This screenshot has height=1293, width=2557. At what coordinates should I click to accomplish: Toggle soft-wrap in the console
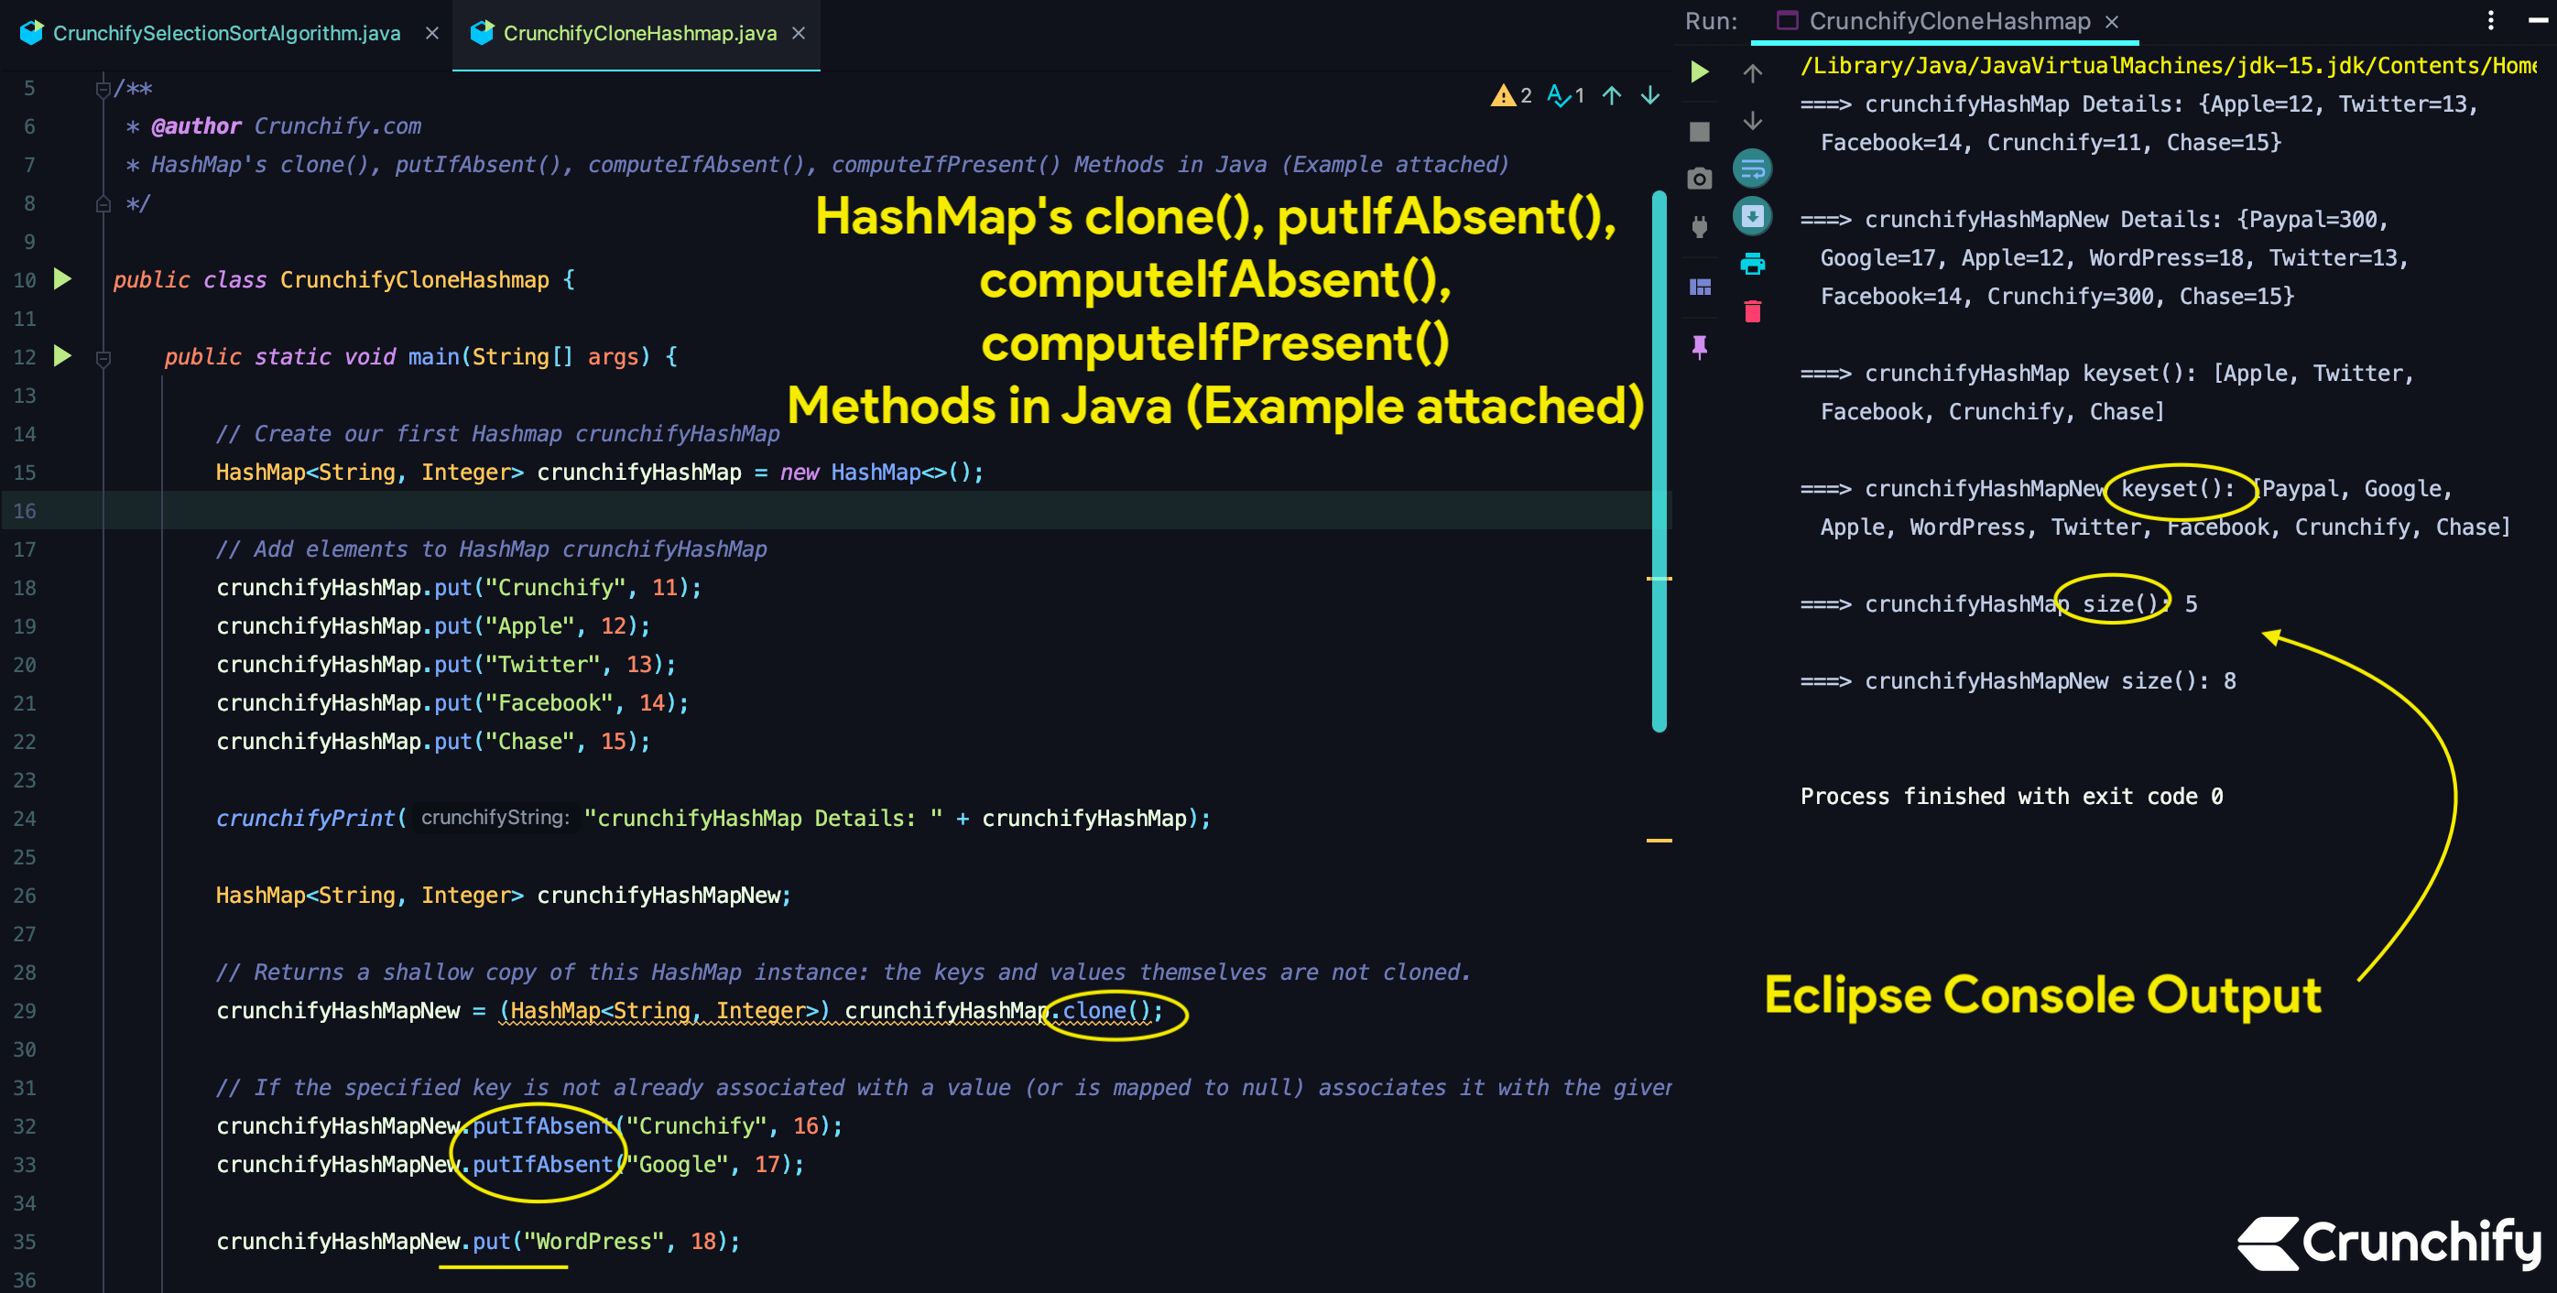1753,168
